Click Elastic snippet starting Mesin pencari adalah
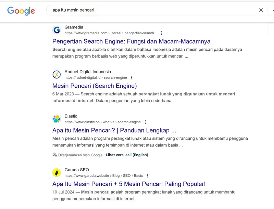The height and width of the screenshot is (209, 274). point(150,142)
